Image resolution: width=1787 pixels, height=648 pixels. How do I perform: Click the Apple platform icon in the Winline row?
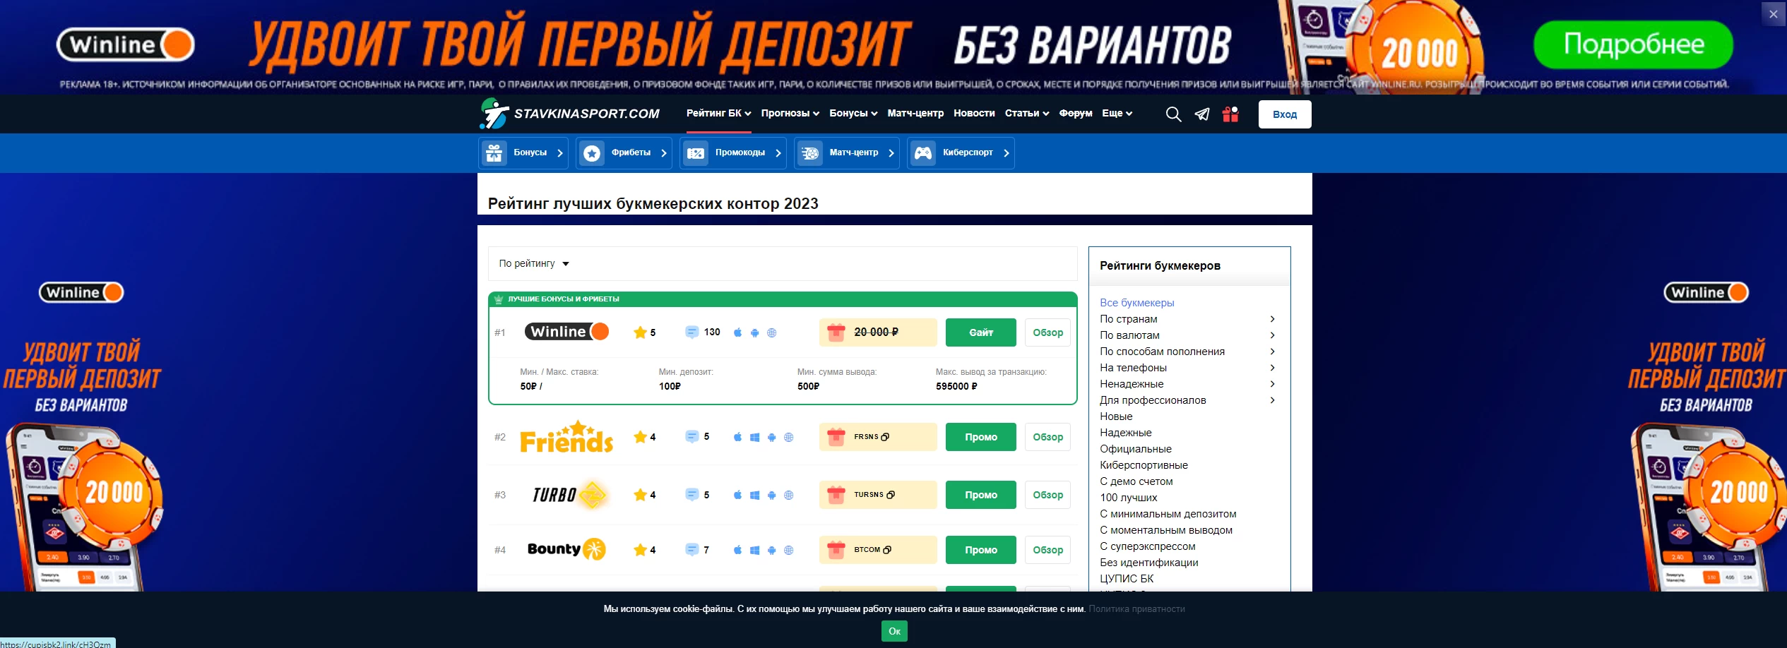coord(737,332)
